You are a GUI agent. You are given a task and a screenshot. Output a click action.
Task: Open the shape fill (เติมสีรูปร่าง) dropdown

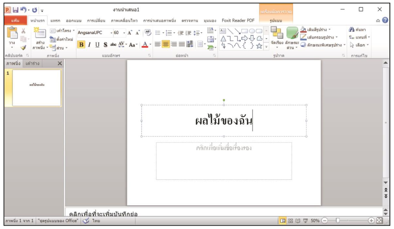329,30
